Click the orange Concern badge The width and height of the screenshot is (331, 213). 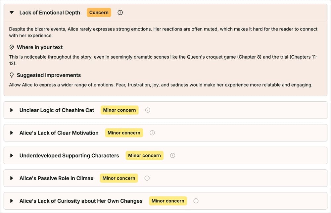pos(99,13)
